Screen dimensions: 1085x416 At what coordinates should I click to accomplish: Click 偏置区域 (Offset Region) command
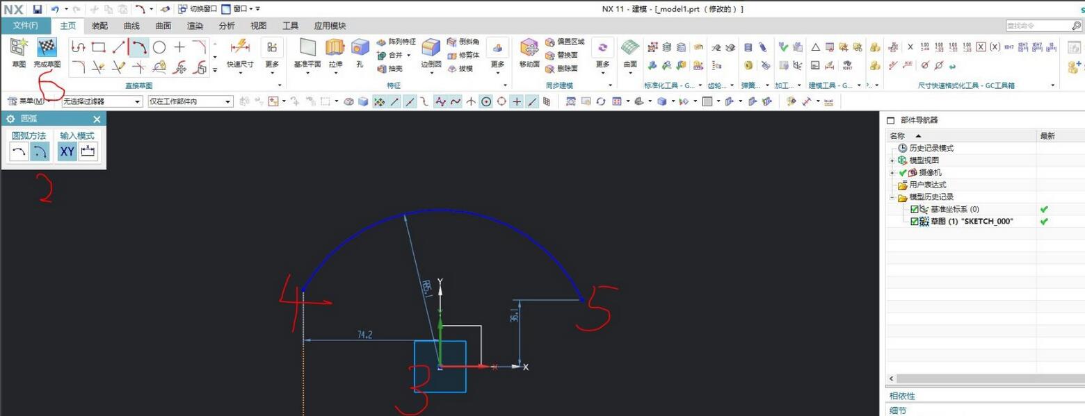565,42
